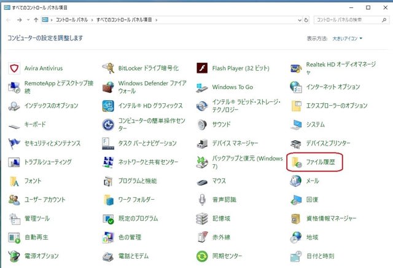
Task: Open 記憶域 icon
Action: 202,219
